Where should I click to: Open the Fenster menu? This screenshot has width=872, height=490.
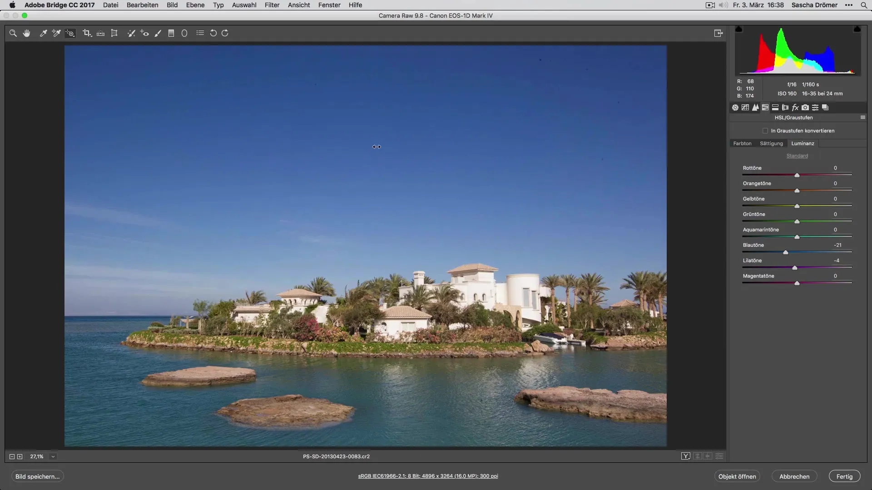[x=329, y=5]
